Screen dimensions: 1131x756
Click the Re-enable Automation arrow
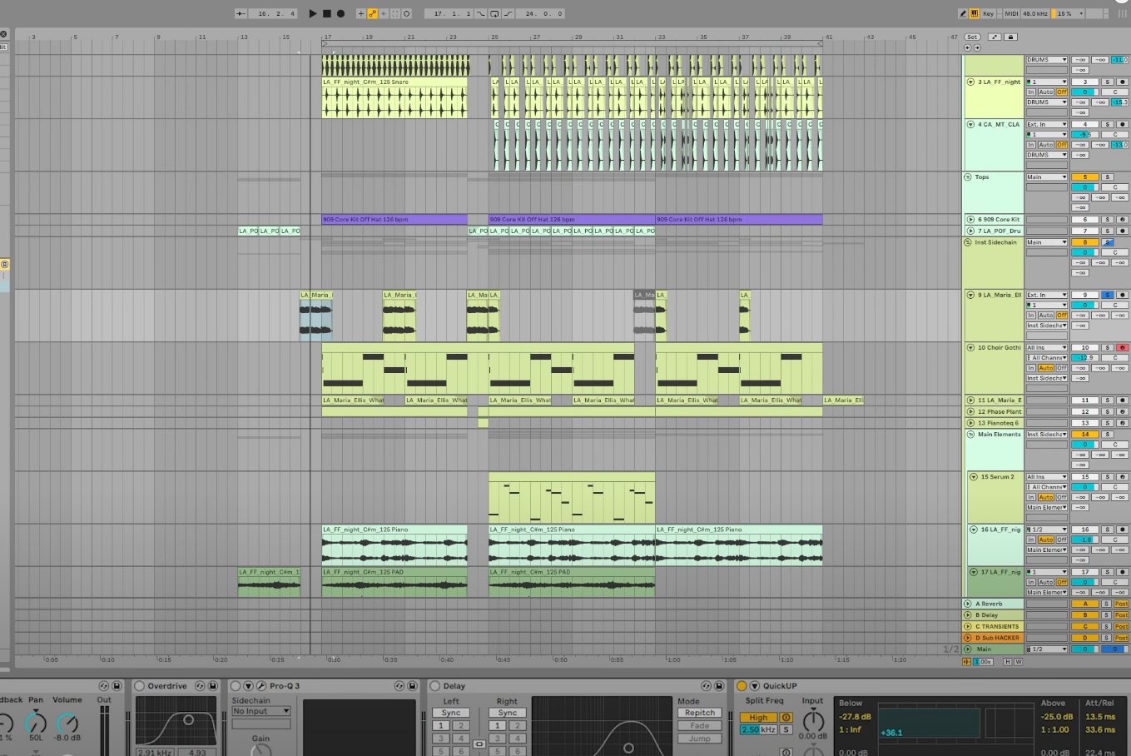tap(384, 13)
